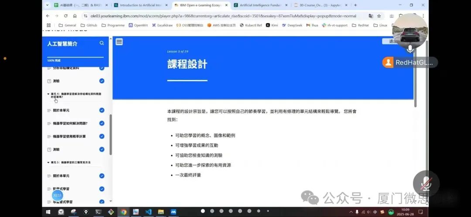This screenshot has height=217, width=471.
Task: Open Chrome from the taskbar
Action: (x=123, y=212)
